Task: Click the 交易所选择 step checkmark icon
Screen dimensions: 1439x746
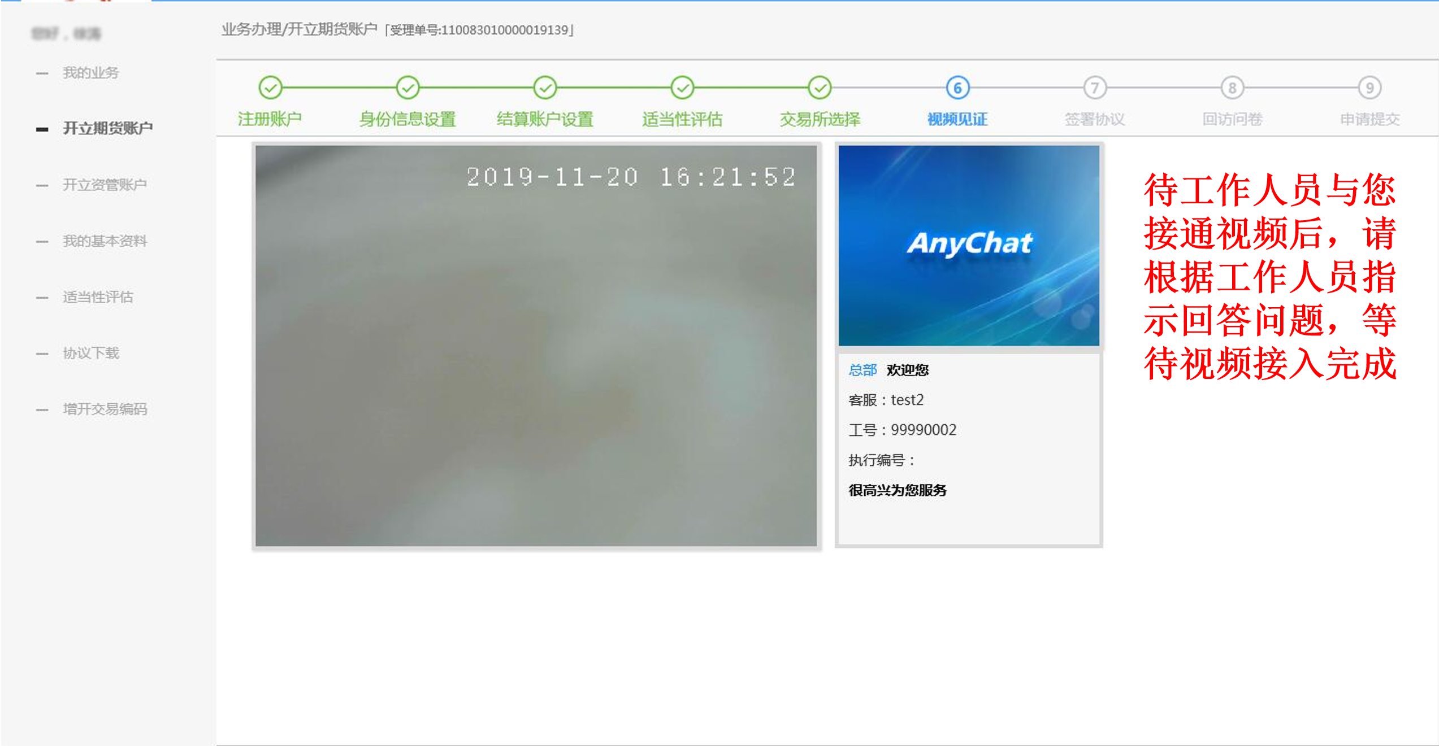Action: pos(820,88)
